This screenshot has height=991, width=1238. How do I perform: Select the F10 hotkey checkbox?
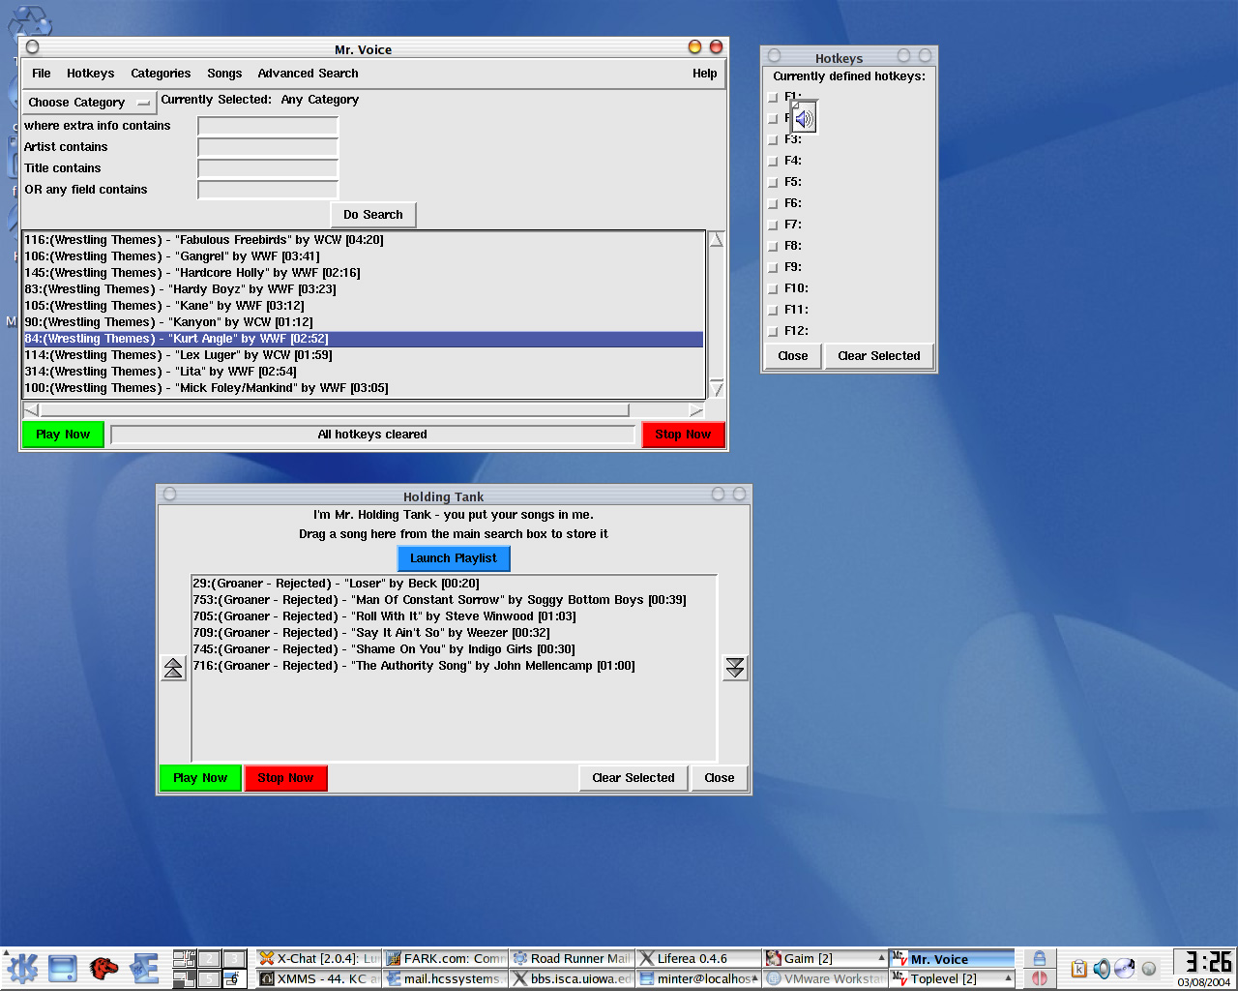point(773,289)
